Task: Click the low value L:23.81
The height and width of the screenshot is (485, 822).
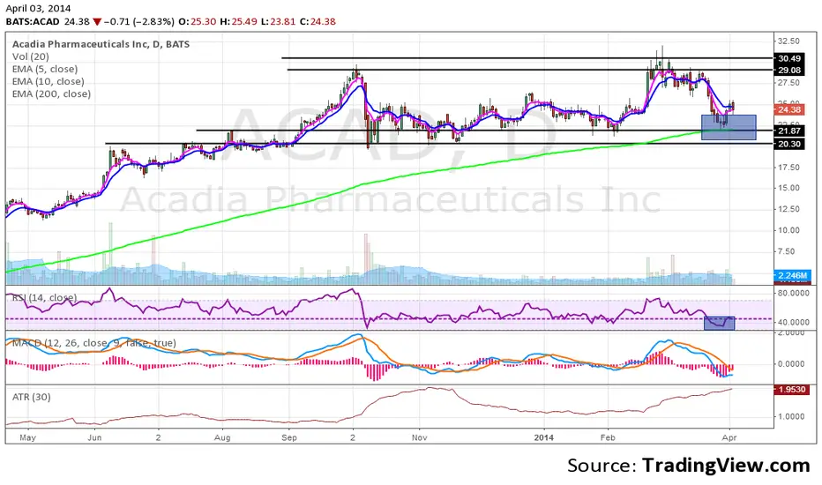Action: [x=279, y=21]
